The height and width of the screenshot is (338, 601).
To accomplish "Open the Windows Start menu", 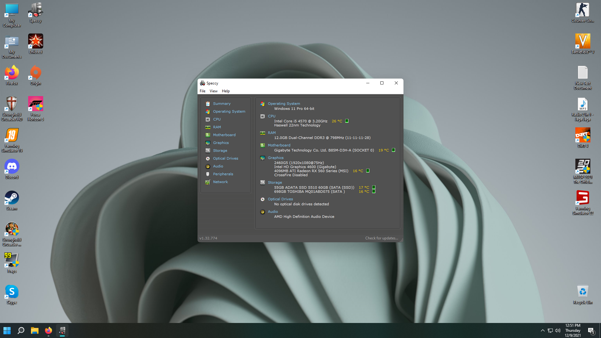I will pos(7,330).
